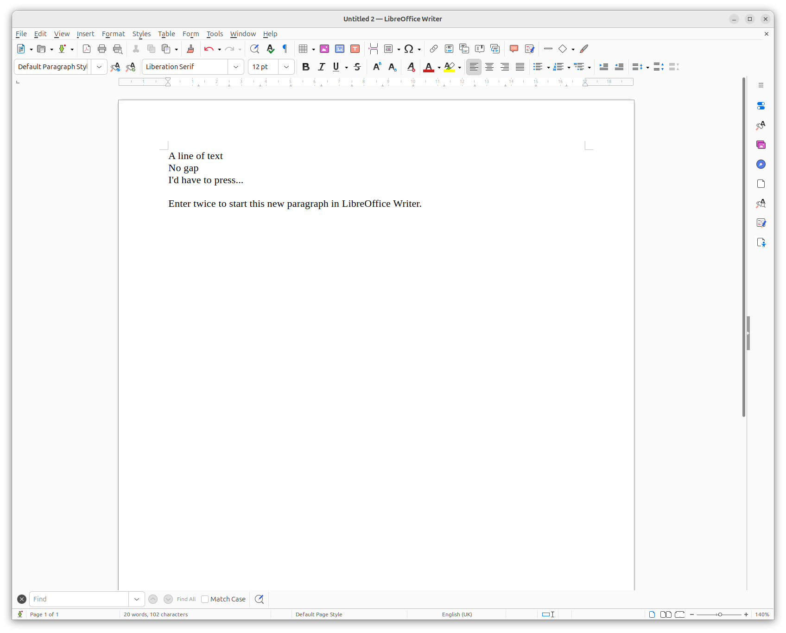Open the Insert menu
This screenshot has height=633, width=786.
tap(85, 34)
